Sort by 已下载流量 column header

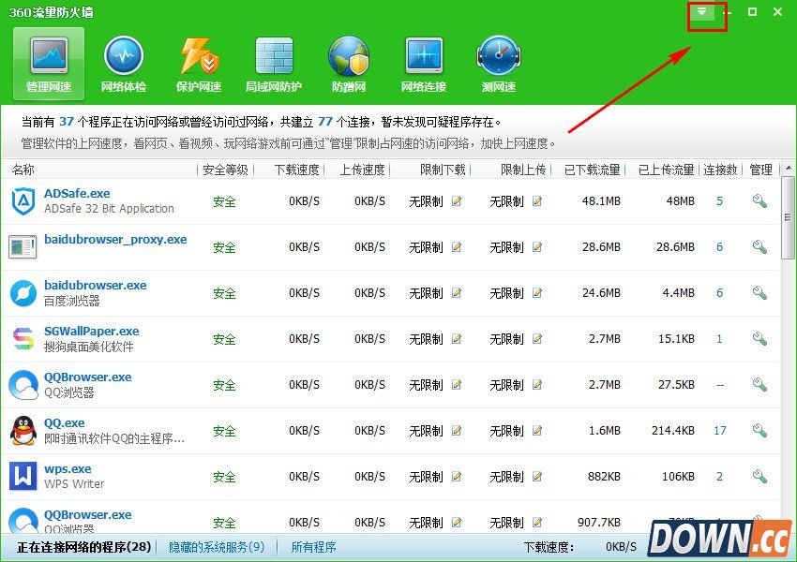point(592,170)
